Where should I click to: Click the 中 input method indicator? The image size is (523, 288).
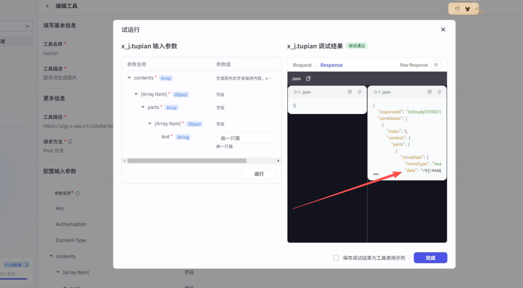click(458, 9)
